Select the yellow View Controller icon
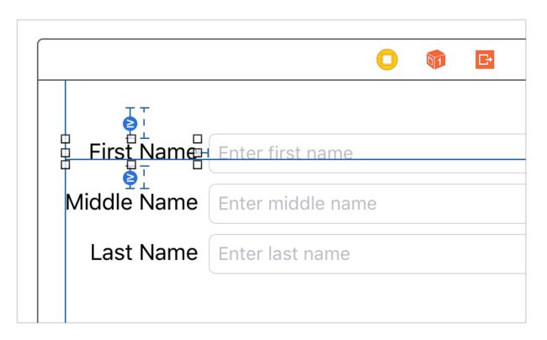Image resolution: width=547 pixels, height=340 pixels. (x=387, y=60)
